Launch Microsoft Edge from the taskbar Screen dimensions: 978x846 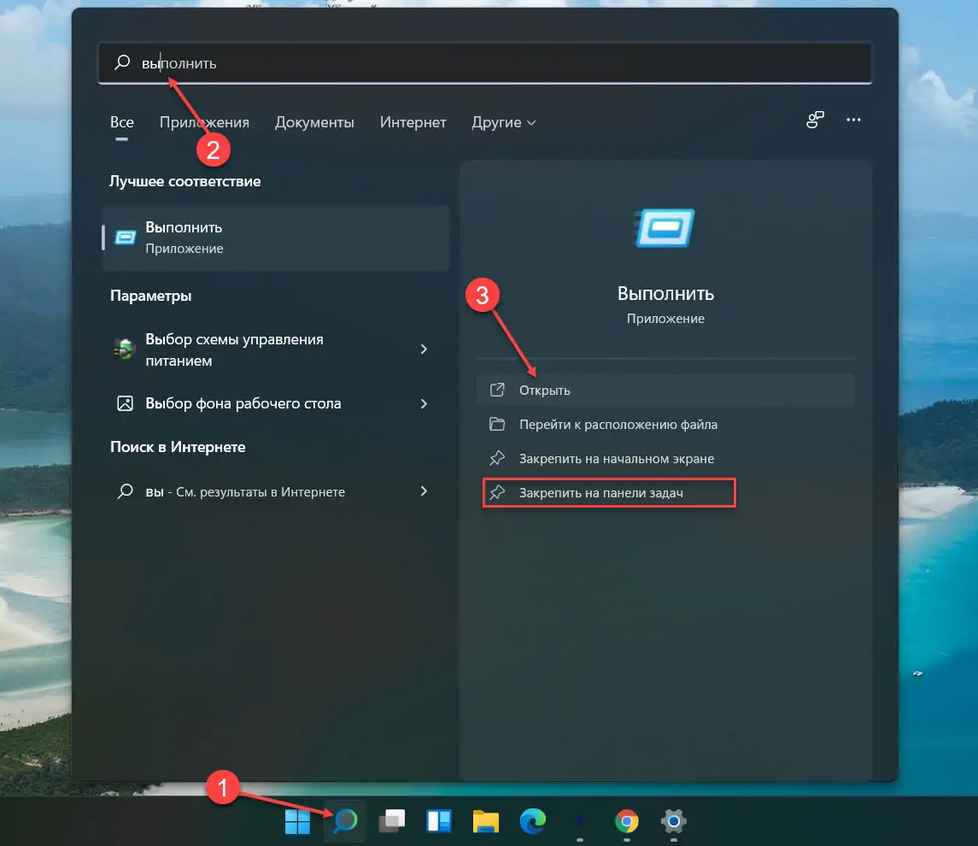(x=533, y=822)
